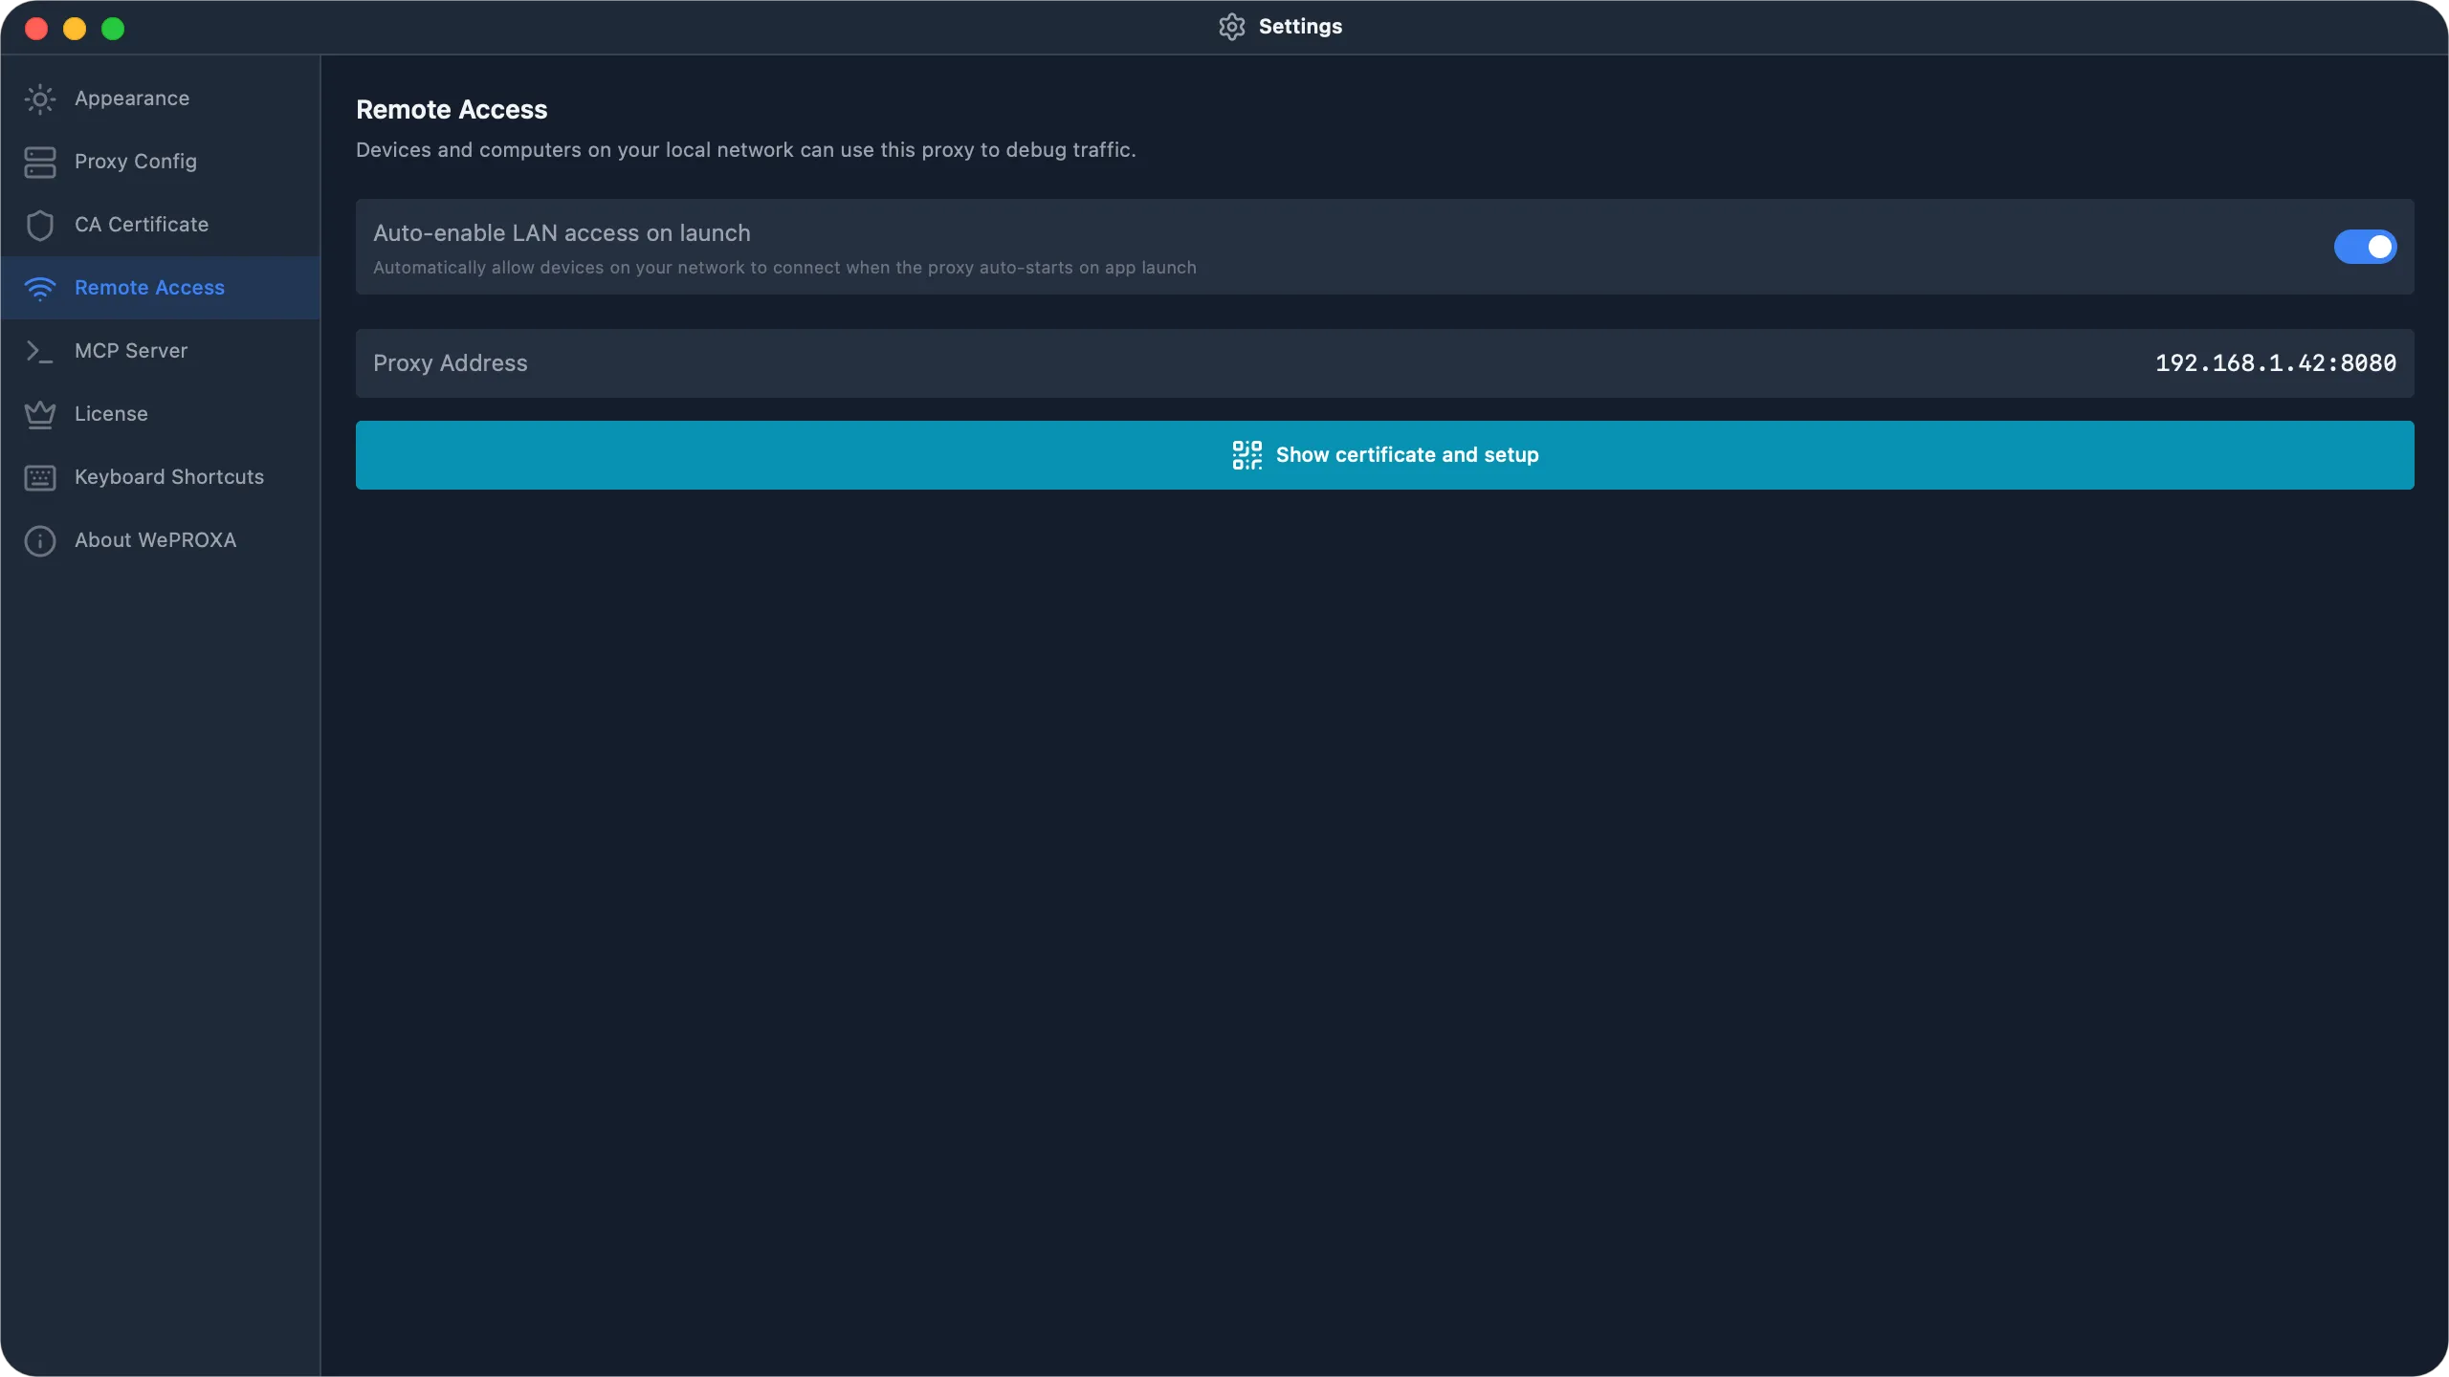Open About WePROXA page

[161, 540]
